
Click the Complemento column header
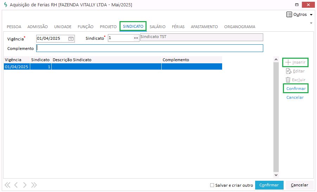coord(192,60)
